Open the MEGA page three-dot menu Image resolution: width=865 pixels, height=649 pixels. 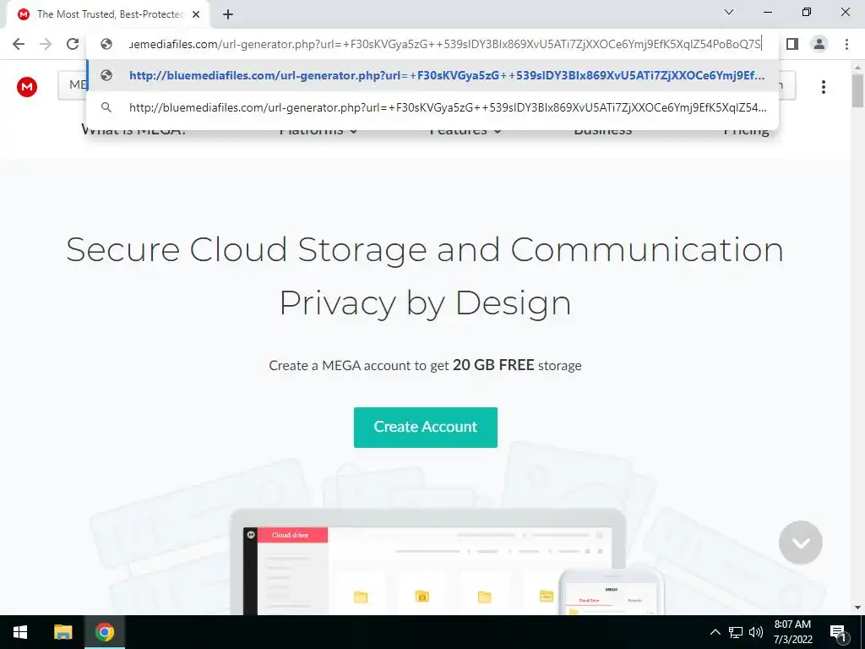(823, 87)
